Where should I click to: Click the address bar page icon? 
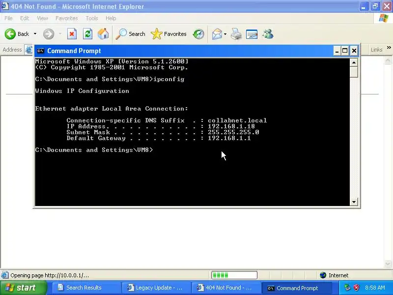tap(28, 50)
